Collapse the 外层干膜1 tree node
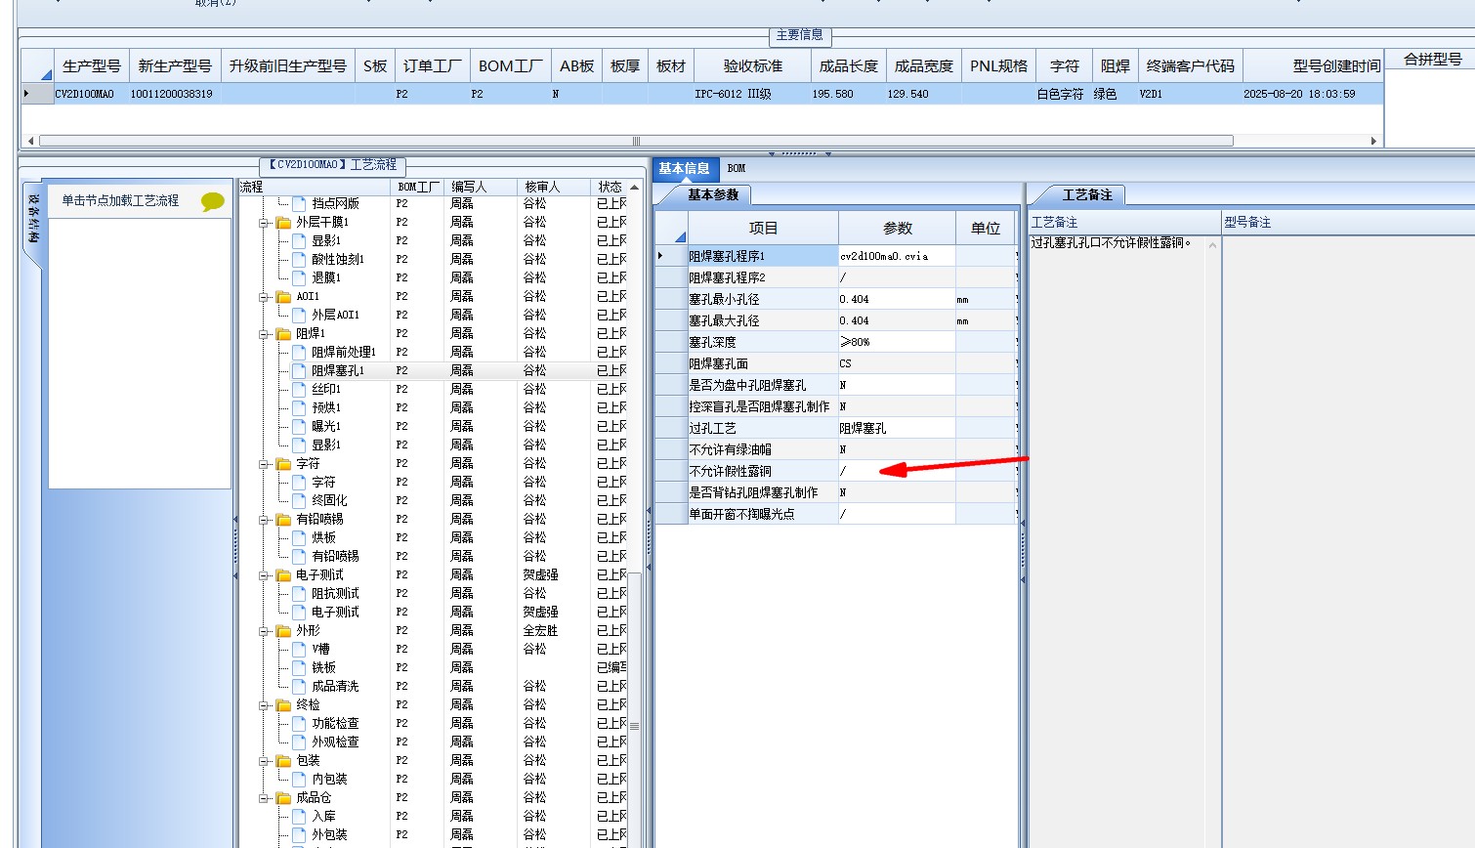 click(x=264, y=223)
